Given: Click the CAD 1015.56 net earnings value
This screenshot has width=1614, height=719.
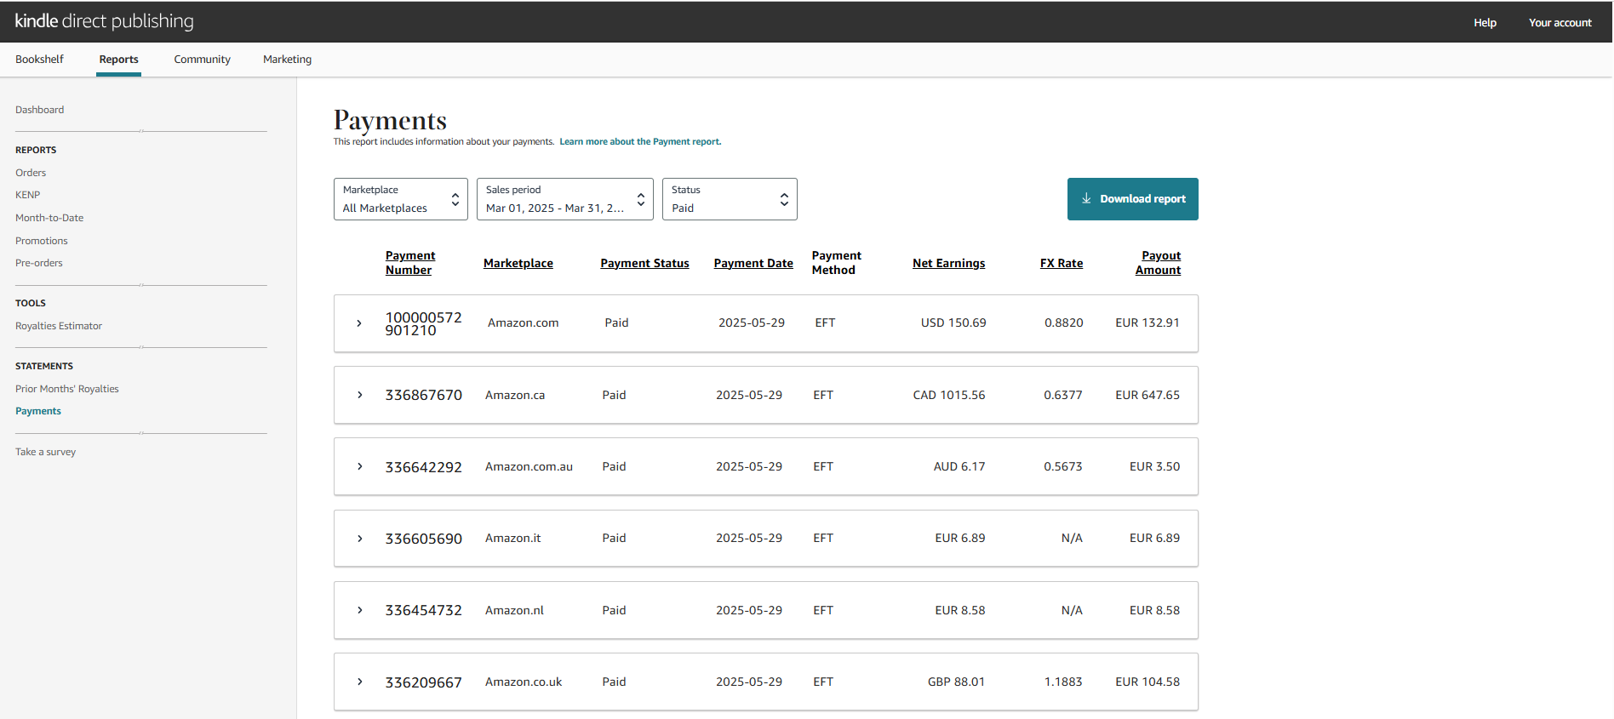Looking at the screenshot, I should coord(949,395).
